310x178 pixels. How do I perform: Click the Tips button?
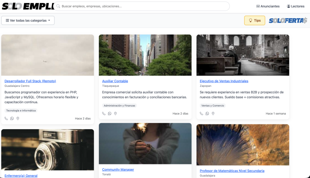pos(255,21)
